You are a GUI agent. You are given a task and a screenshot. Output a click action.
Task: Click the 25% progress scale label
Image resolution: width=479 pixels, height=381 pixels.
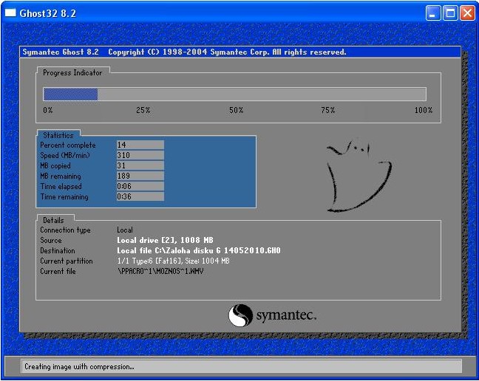pos(143,110)
